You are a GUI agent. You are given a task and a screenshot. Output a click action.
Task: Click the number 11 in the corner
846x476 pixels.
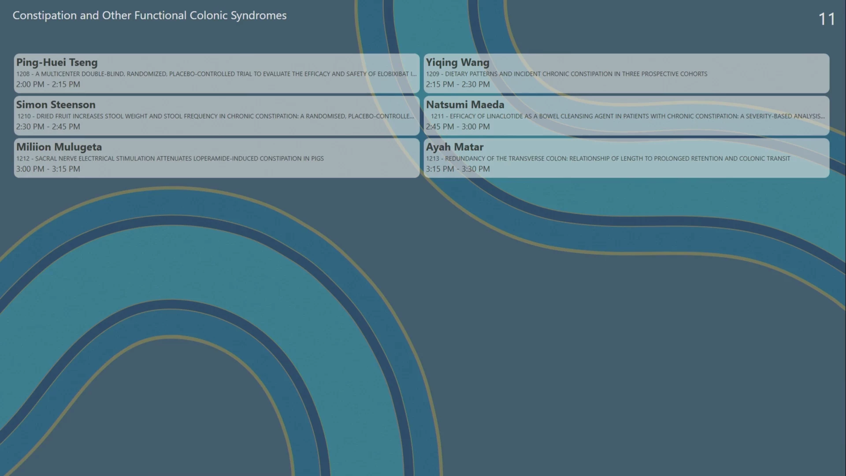(827, 19)
